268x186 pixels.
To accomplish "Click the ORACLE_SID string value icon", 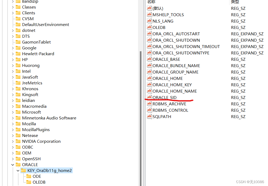I will pos(149,97).
